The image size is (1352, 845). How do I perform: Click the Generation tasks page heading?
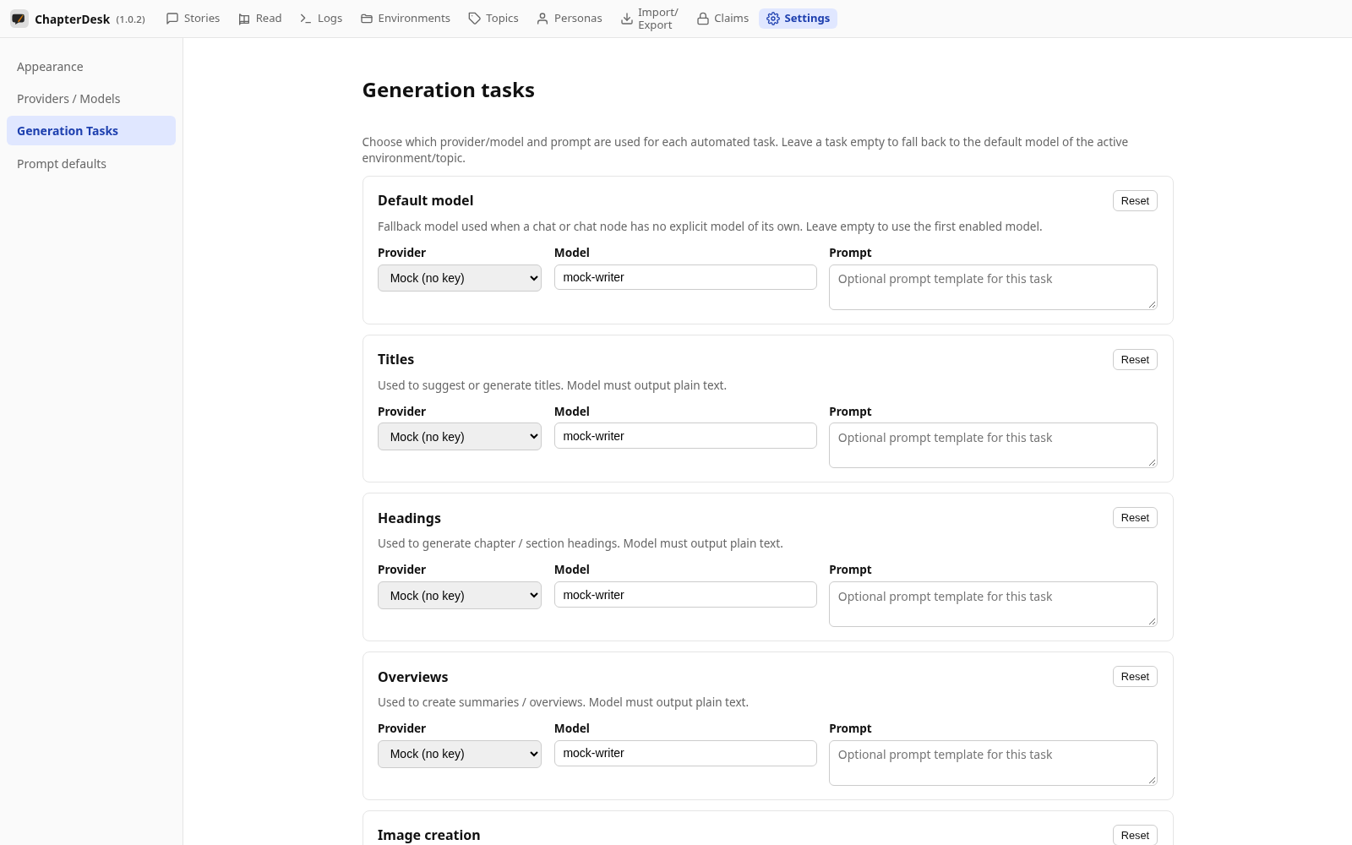449,90
